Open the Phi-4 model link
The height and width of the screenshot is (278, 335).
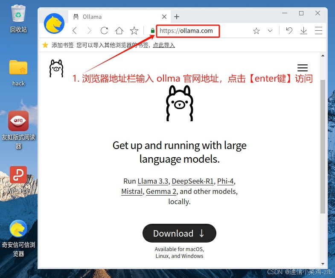pos(225,181)
